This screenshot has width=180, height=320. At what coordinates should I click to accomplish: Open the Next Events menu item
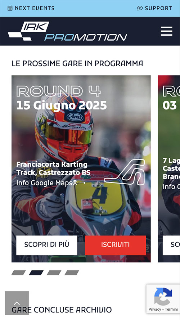31,8
